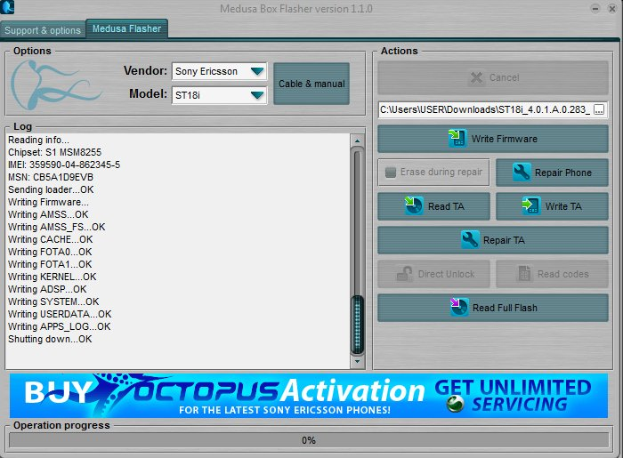Screen dimensions: 623x458
Task: Click log line 'Writing Firmware...'
Action: pyautogui.click(x=48, y=202)
